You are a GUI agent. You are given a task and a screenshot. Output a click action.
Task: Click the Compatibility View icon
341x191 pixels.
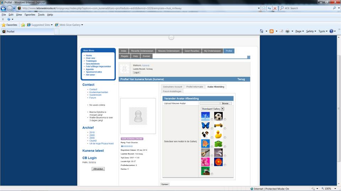(264, 8)
